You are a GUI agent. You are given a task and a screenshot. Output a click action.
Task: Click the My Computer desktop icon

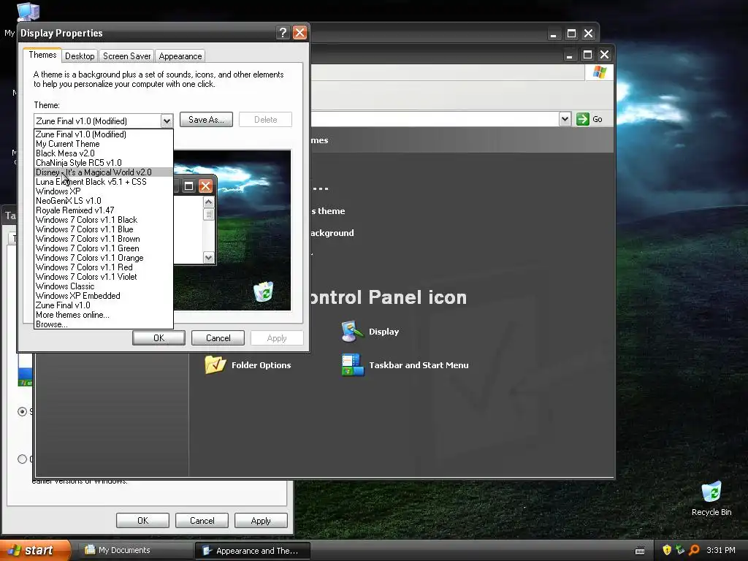pos(28,12)
